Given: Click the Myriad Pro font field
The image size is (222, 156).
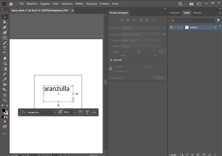Looking at the screenshot, I should coord(39,112).
